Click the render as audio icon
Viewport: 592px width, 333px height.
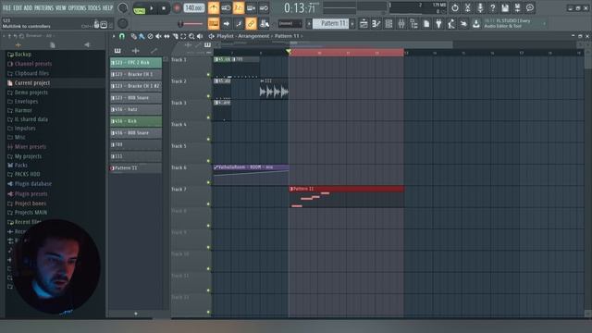point(517,8)
